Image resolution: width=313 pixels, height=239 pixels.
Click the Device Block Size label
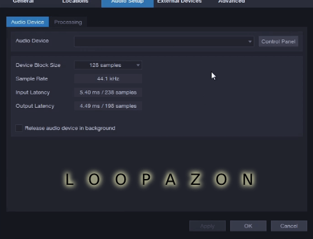click(x=38, y=65)
